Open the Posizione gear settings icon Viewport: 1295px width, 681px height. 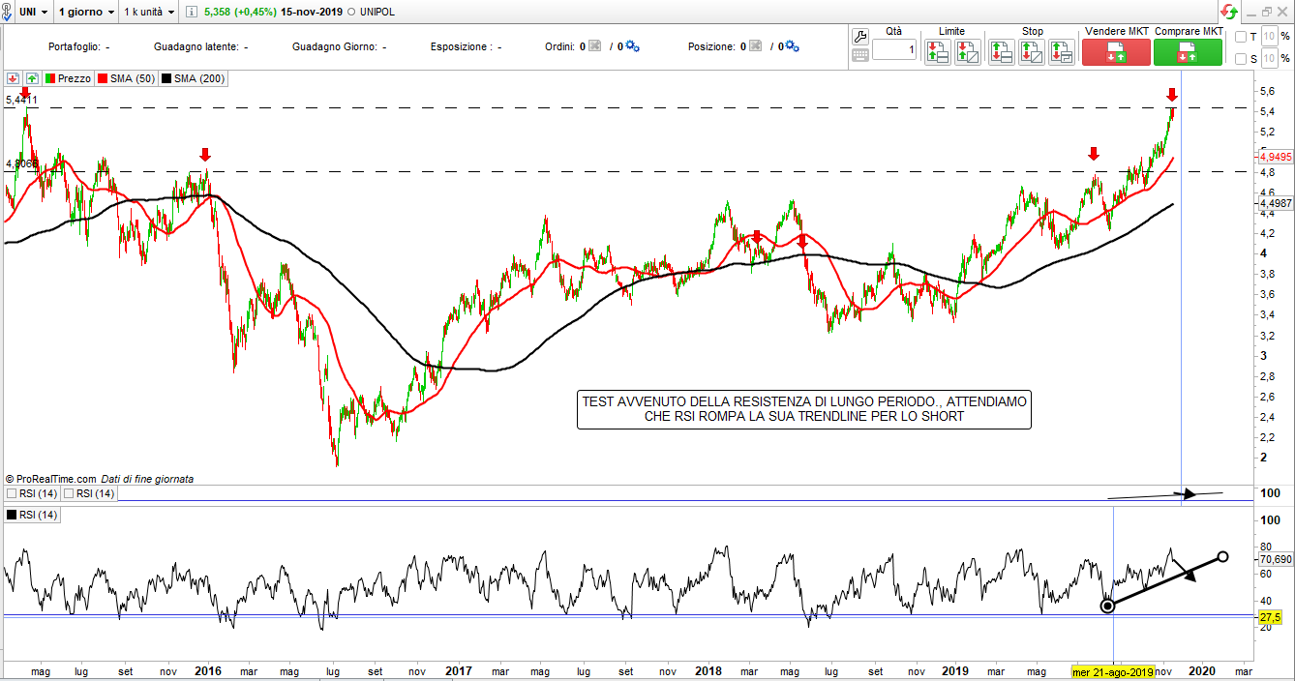(792, 46)
